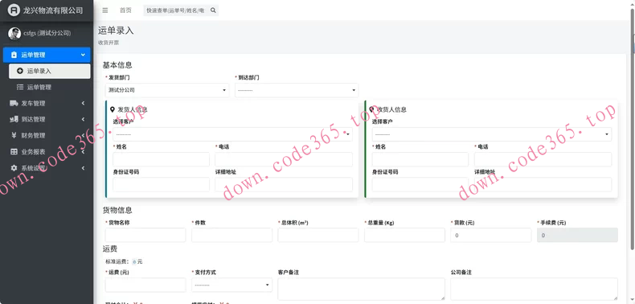635x304 pixels.
Task: Expand the 到达管理 menu chevron
Action: point(83,120)
